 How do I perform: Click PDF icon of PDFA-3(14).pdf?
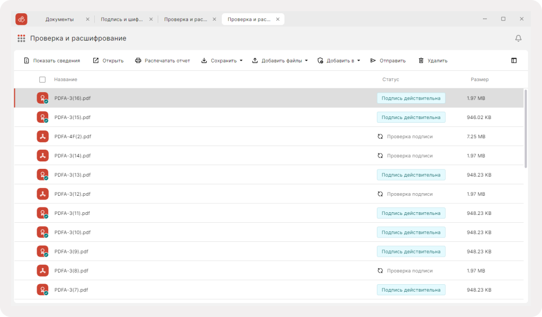coord(42,156)
